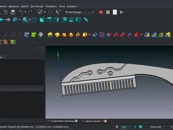Image resolution: width=173 pixels, height=130 pixels.
Task: Select the Pocket tool
Action: (x=95, y=35)
